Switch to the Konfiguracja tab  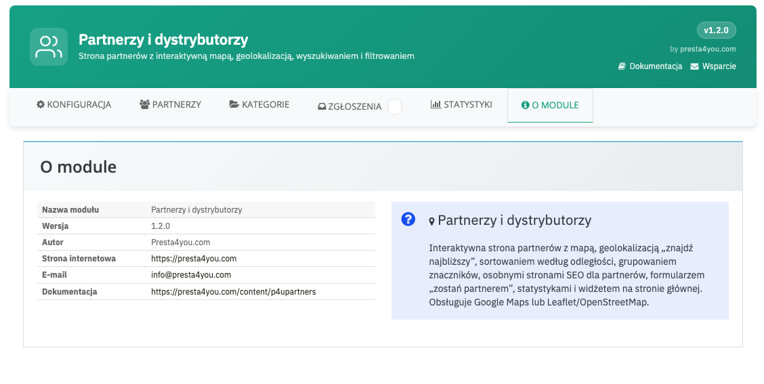(74, 104)
